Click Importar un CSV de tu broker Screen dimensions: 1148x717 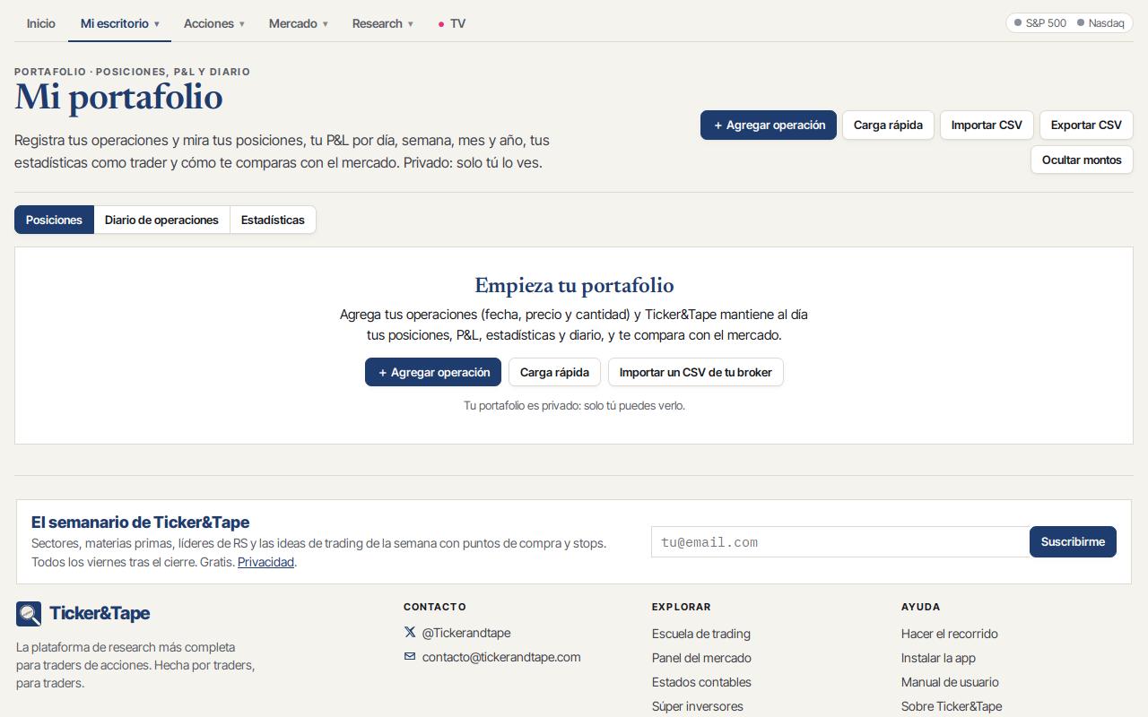696,372
